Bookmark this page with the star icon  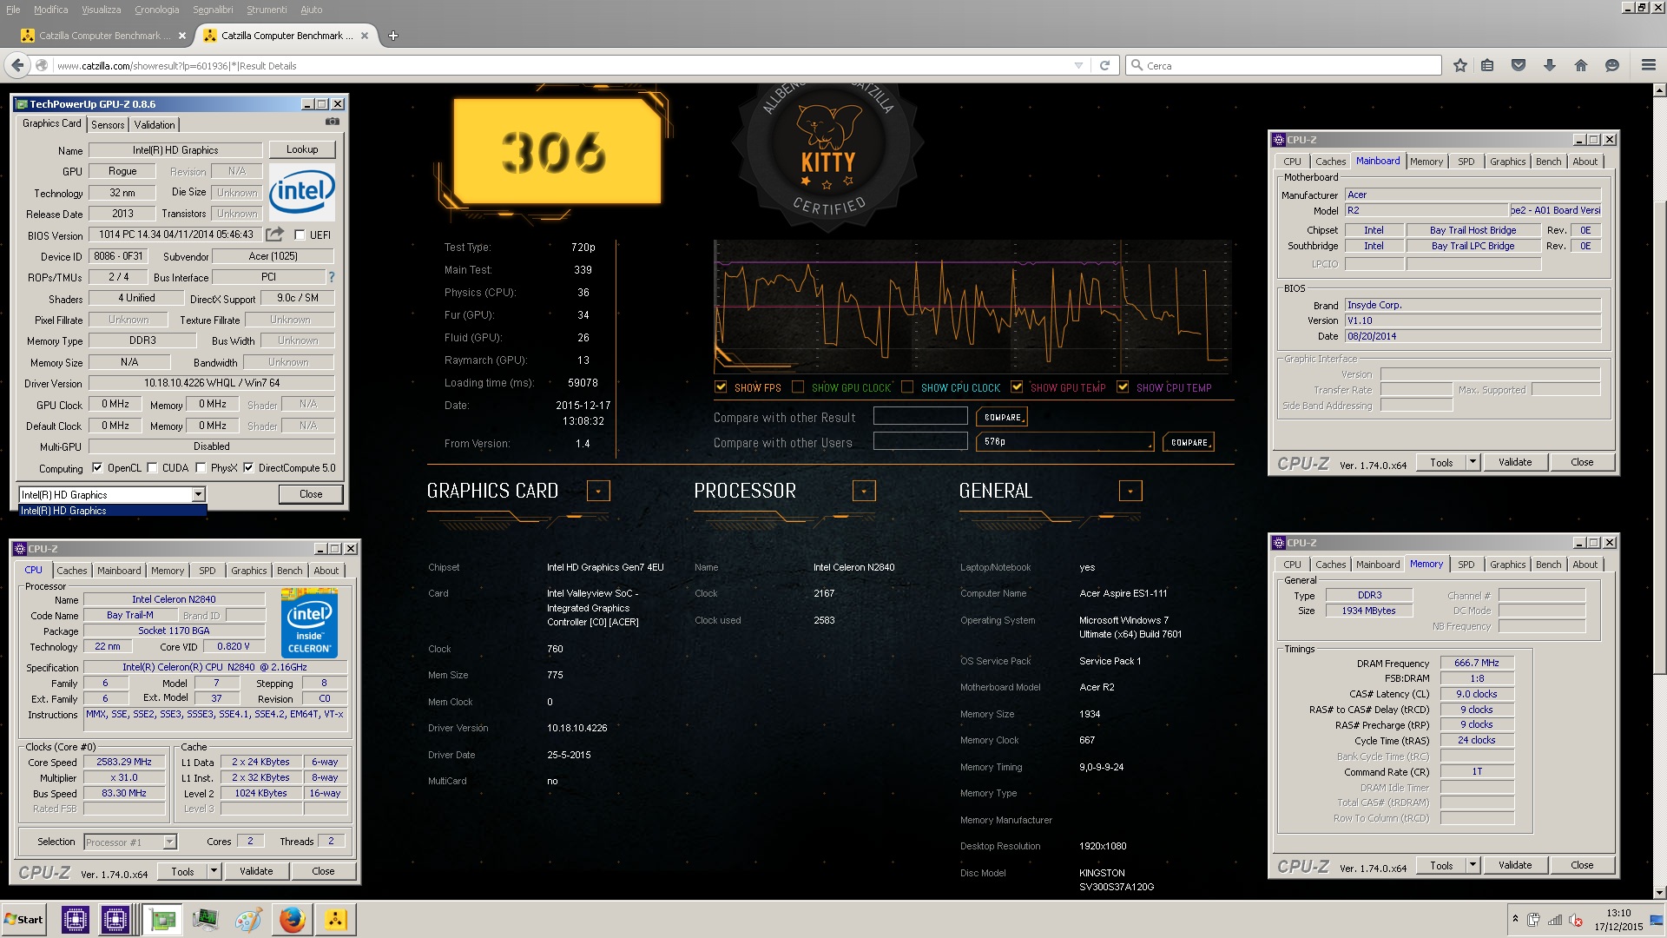pos(1460,65)
